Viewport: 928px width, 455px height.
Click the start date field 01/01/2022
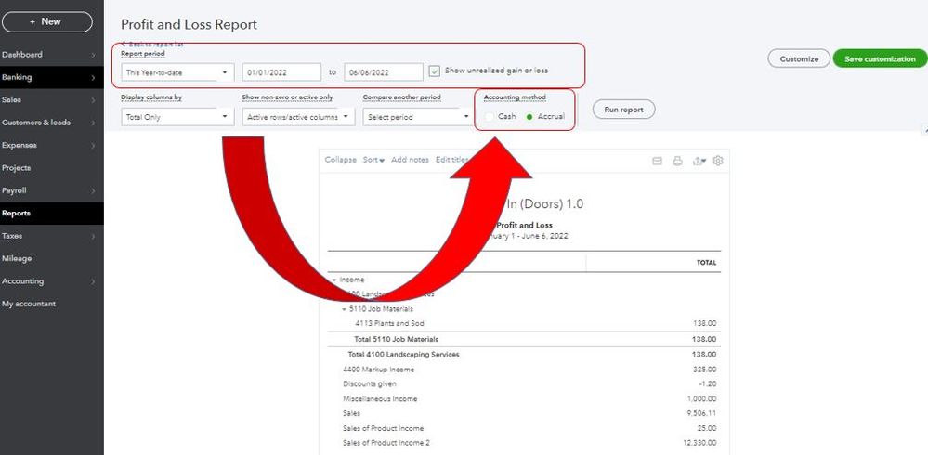281,72
